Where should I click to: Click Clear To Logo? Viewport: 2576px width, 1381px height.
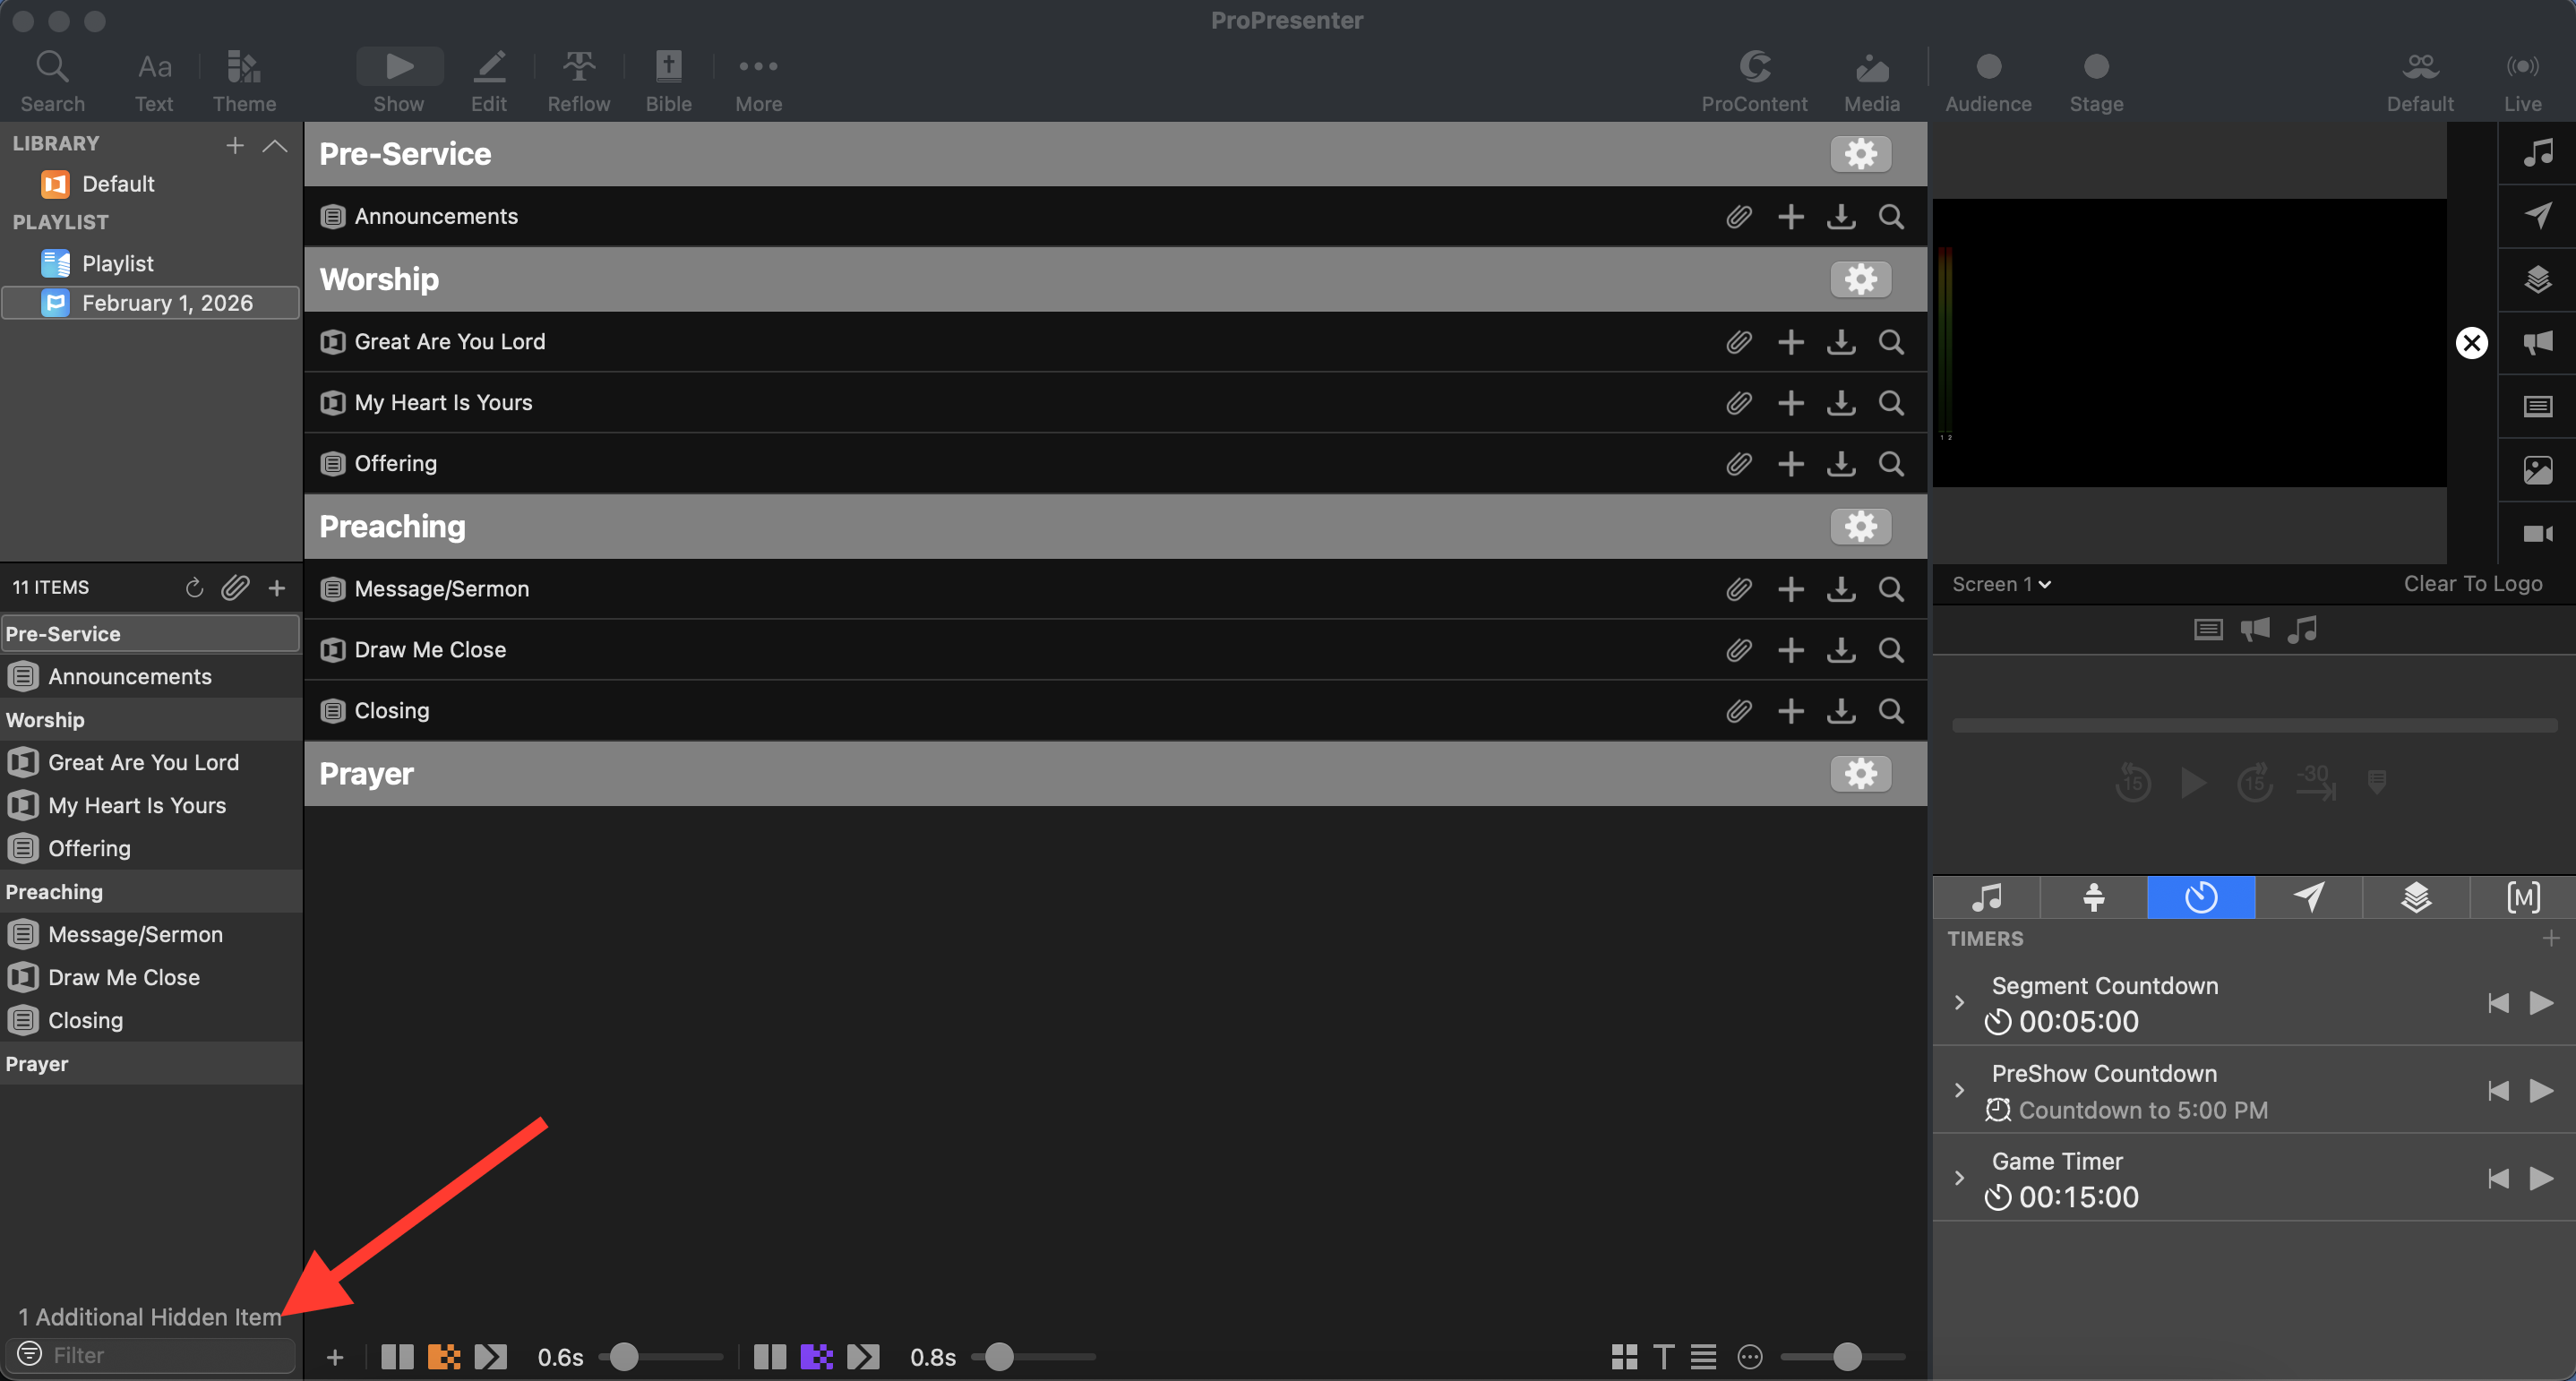2472,584
